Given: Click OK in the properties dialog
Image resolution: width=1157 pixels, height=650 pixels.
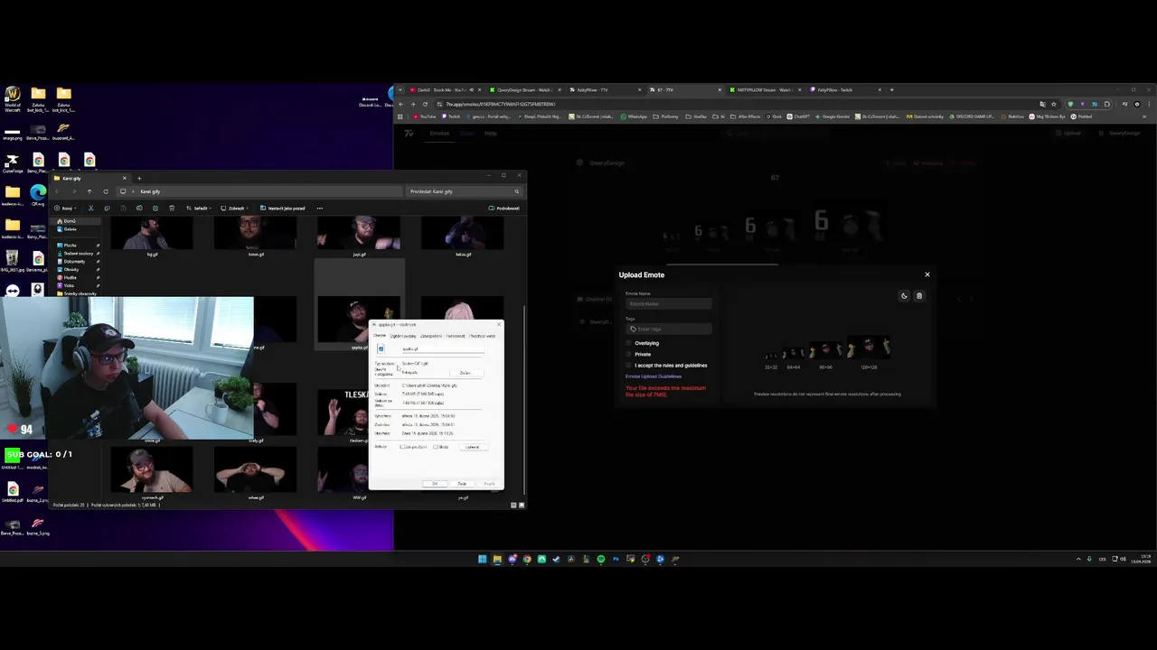Looking at the screenshot, I should (435, 484).
